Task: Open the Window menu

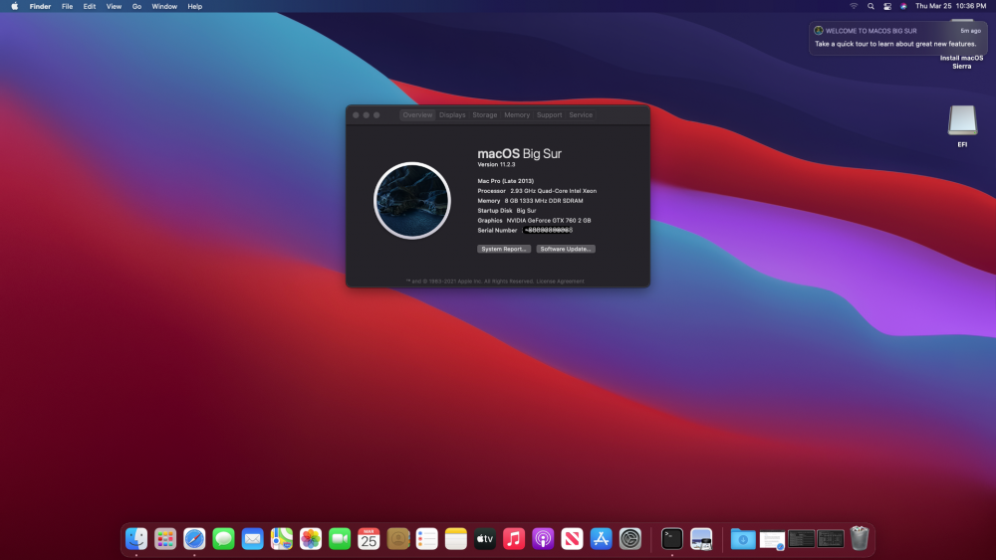Action: pos(164,6)
